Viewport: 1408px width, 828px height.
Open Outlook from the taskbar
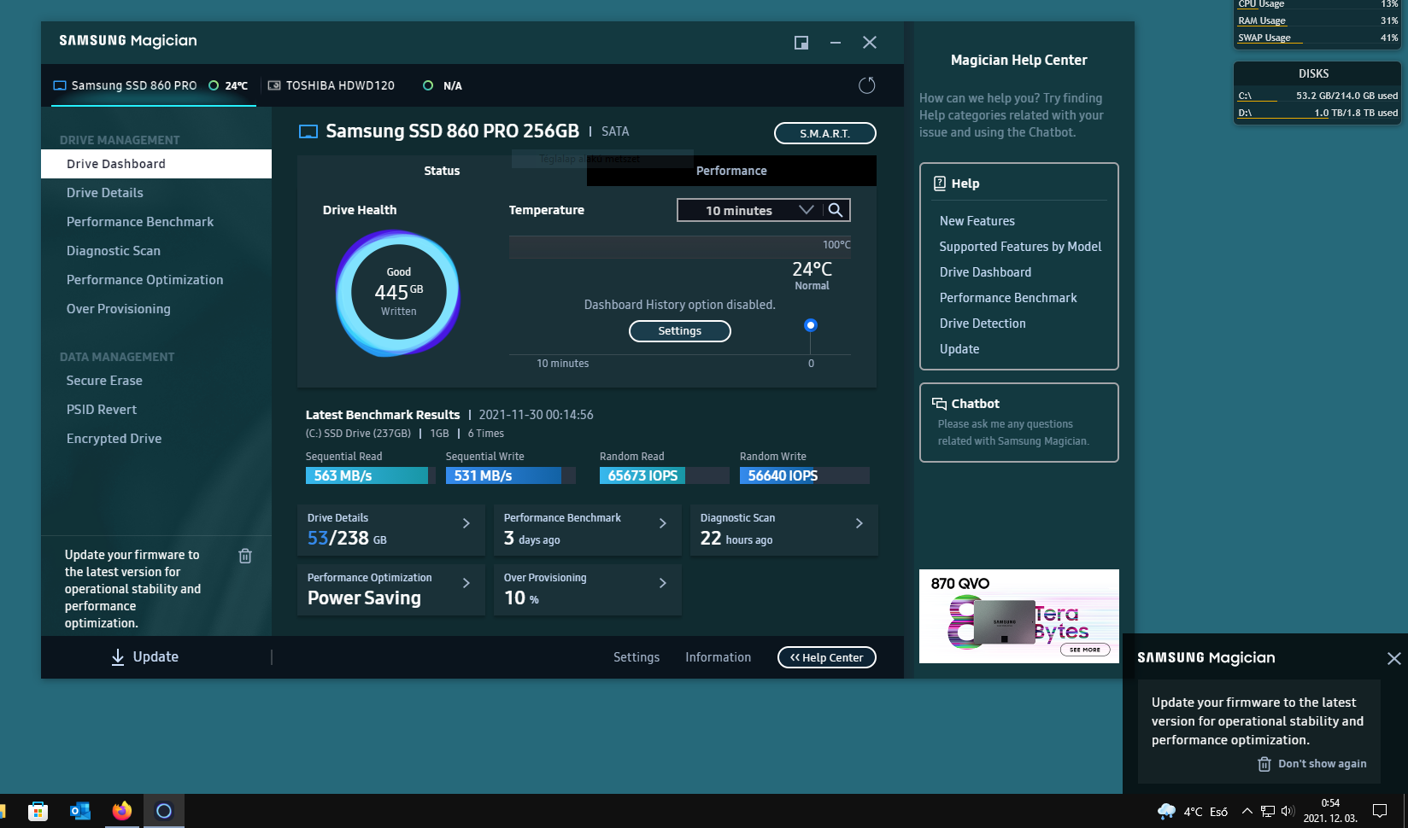(79, 811)
